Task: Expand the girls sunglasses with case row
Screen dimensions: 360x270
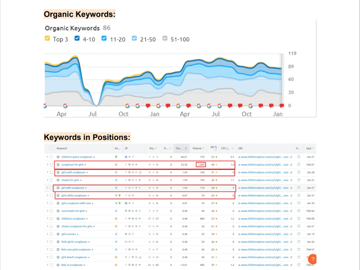Action: [x=48, y=203]
